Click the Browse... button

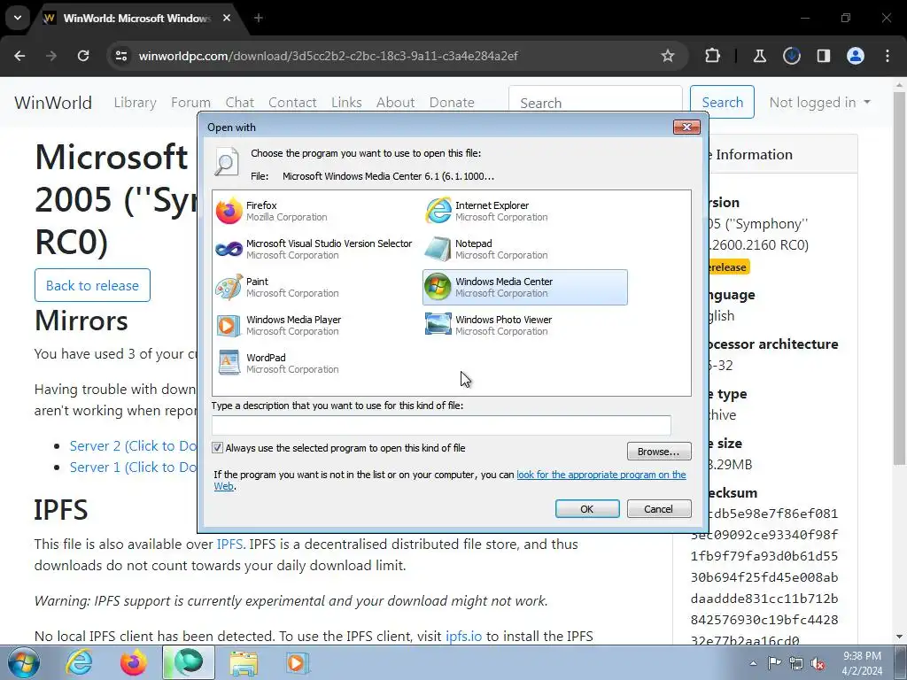[659, 452]
